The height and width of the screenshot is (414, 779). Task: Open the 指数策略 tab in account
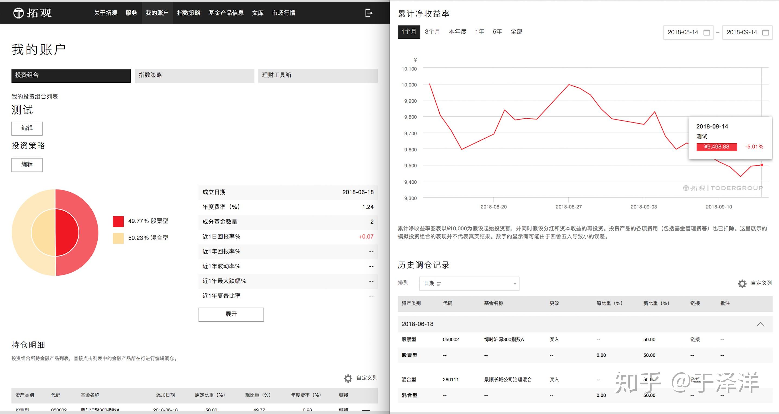(194, 76)
